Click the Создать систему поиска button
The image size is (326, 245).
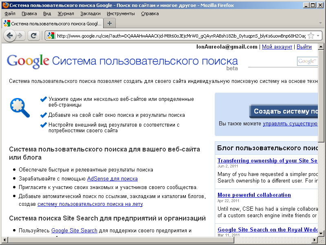tap(285, 111)
